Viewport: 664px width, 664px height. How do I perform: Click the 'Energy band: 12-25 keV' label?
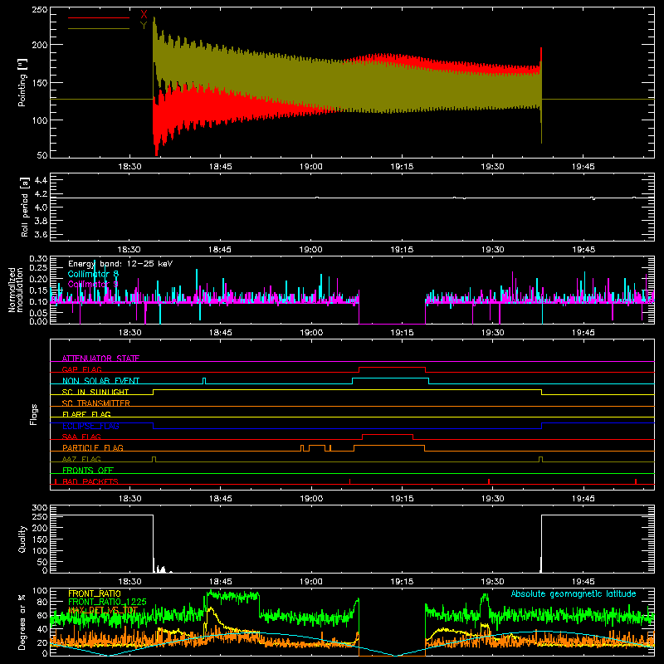[120, 264]
